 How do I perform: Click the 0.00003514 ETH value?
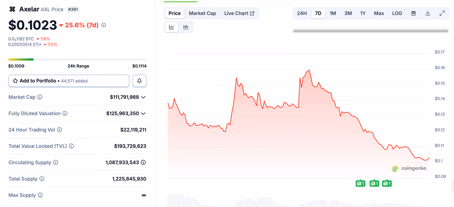click(x=25, y=44)
